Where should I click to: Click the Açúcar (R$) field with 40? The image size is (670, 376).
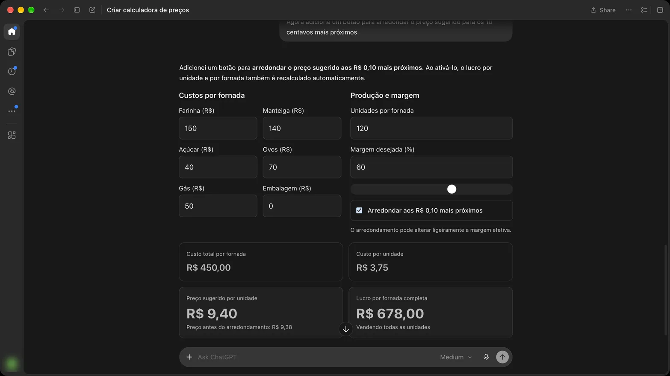point(218,167)
